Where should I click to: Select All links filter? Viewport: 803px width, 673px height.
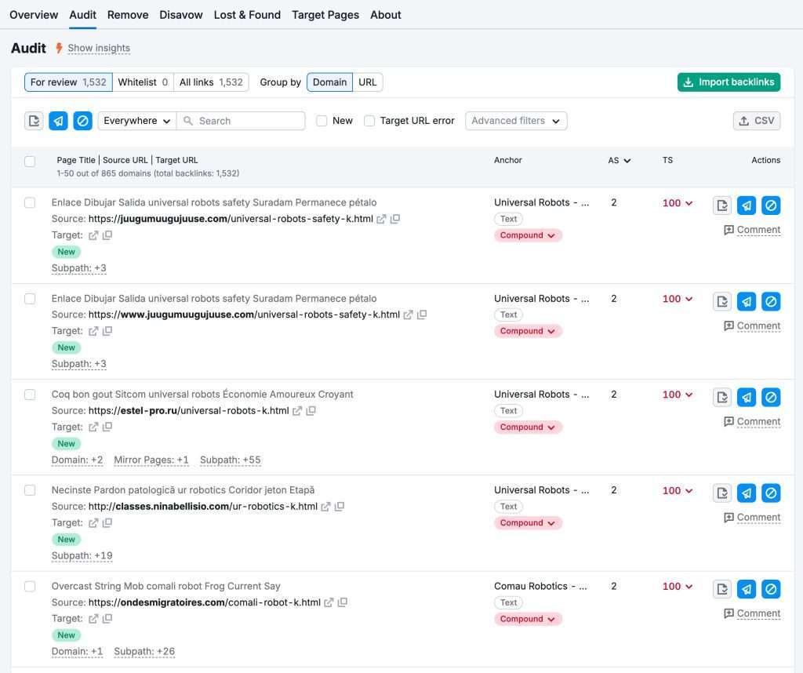(211, 82)
